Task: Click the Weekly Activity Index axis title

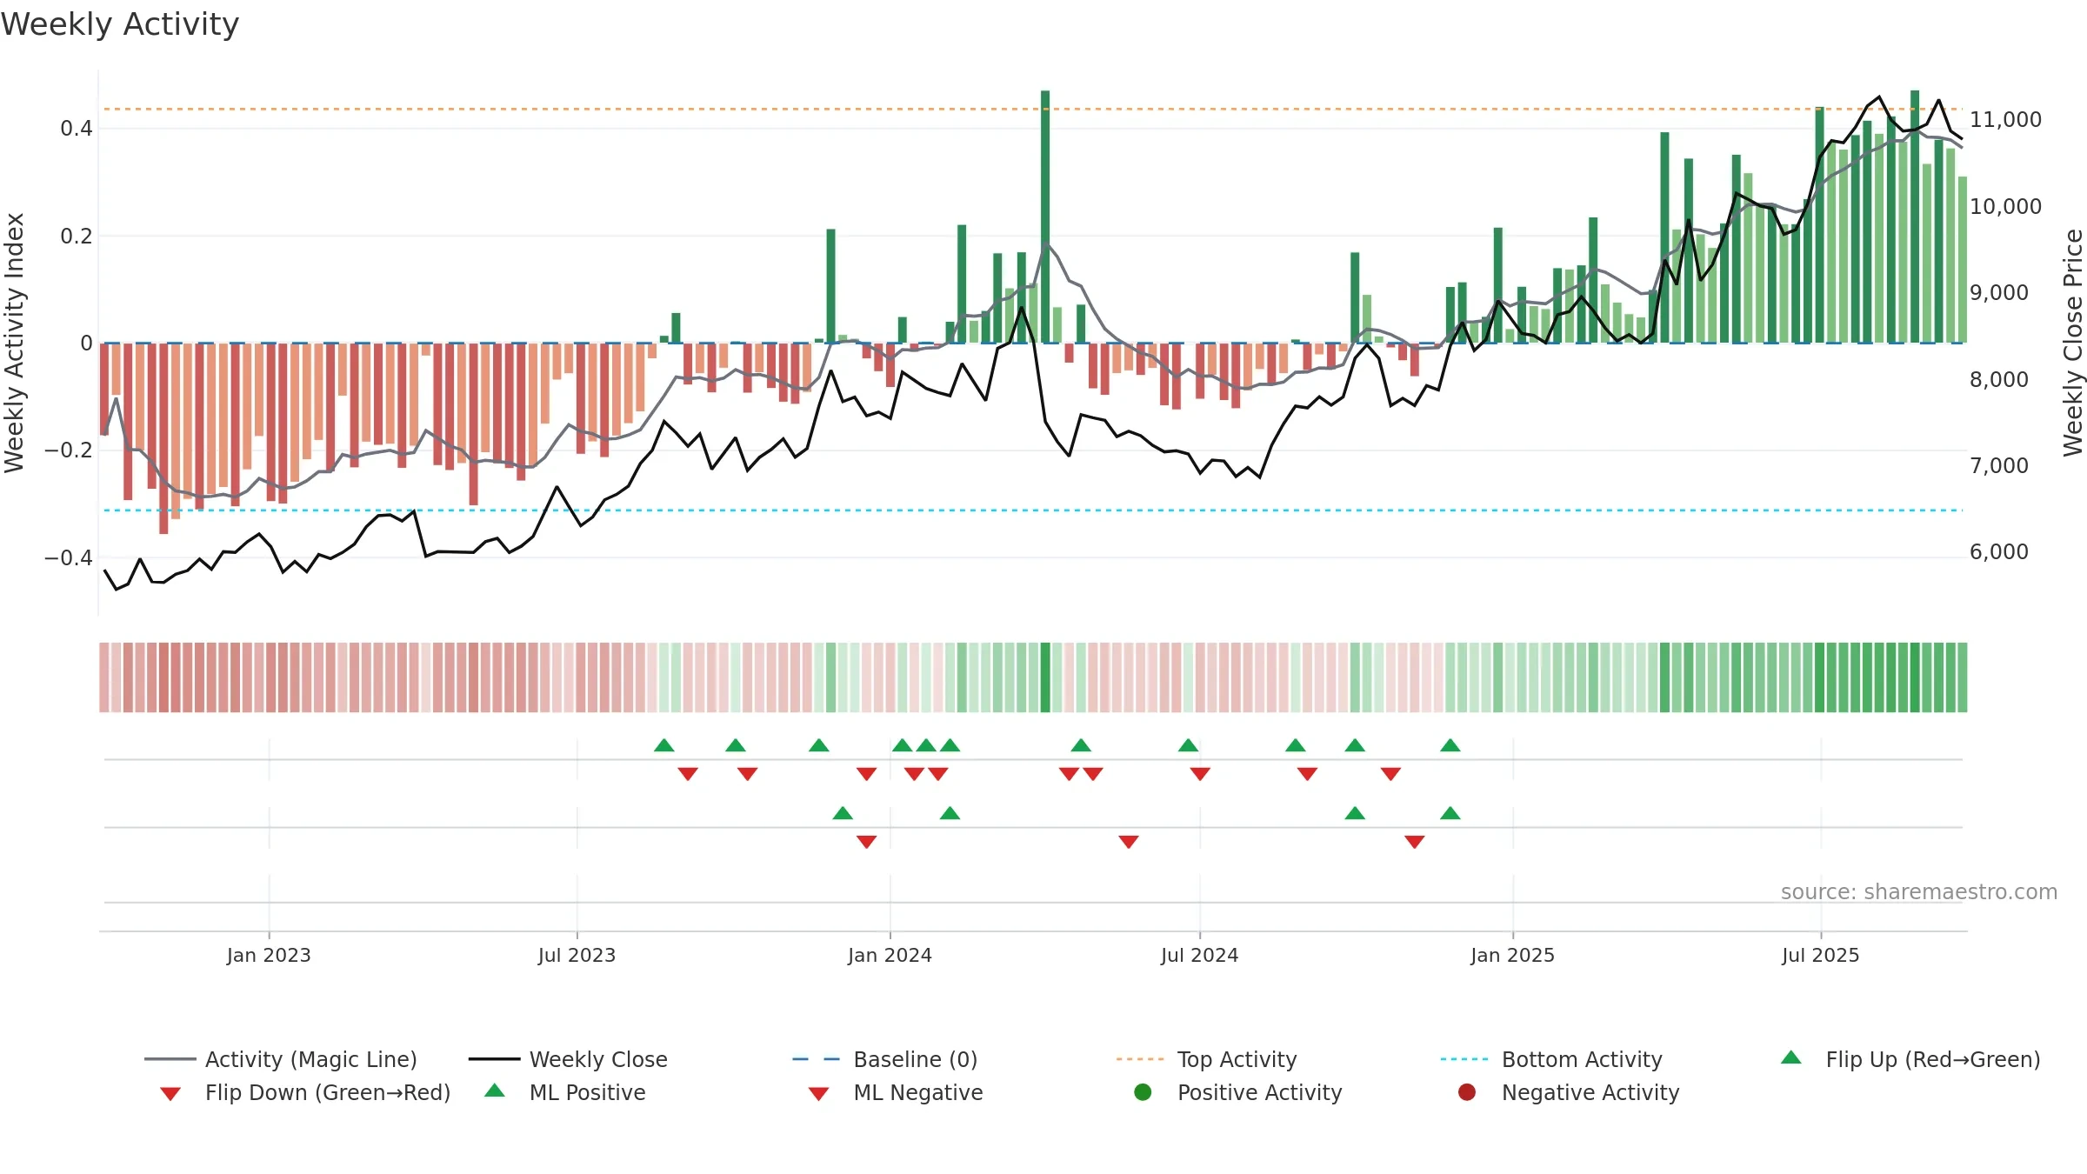Action: coord(14,343)
